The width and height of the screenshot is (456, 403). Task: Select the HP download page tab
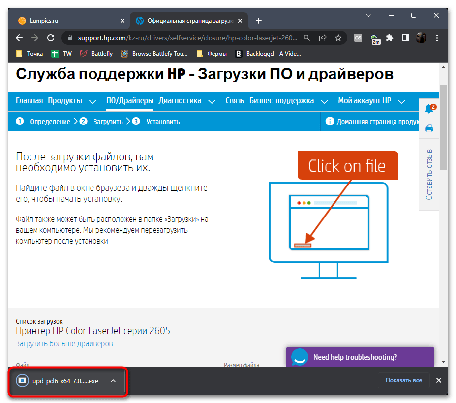[189, 21]
